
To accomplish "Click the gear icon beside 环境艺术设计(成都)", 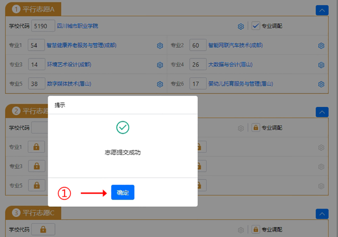I will point(160,65).
